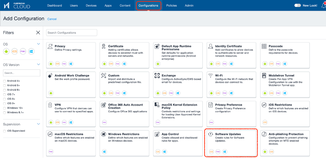Click the macOS Kernel Extension Policy icon
Screen dimensions: 326x158
[x=157, y=105]
